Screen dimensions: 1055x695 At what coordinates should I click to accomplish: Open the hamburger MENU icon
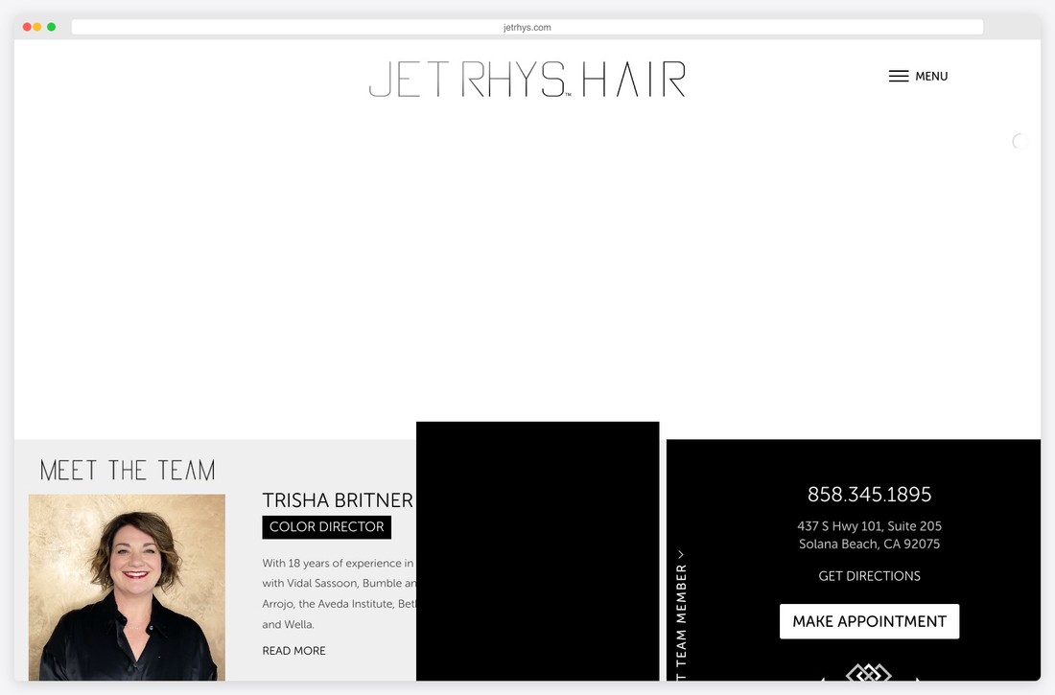point(898,76)
